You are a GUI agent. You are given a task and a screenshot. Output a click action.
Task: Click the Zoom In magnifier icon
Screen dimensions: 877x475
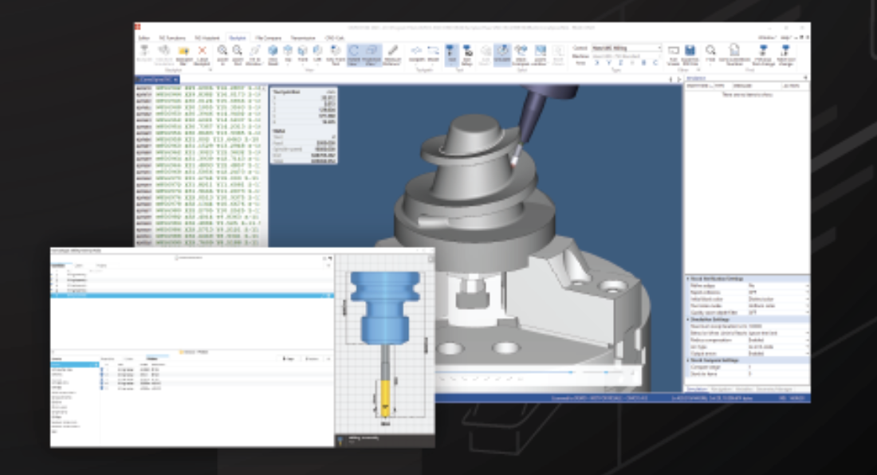pos(222,55)
